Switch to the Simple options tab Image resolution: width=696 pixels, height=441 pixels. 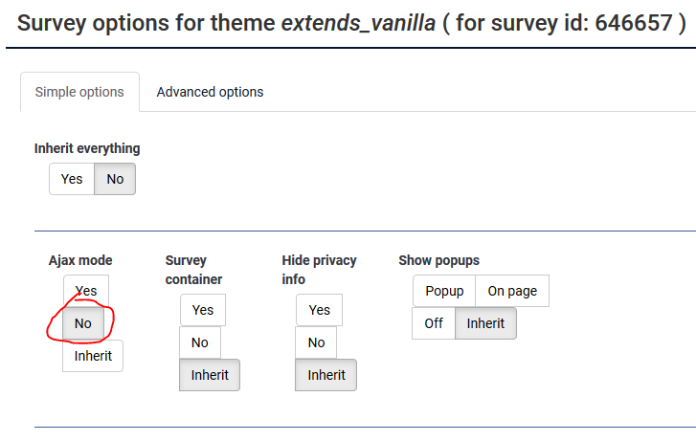tap(79, 92)
